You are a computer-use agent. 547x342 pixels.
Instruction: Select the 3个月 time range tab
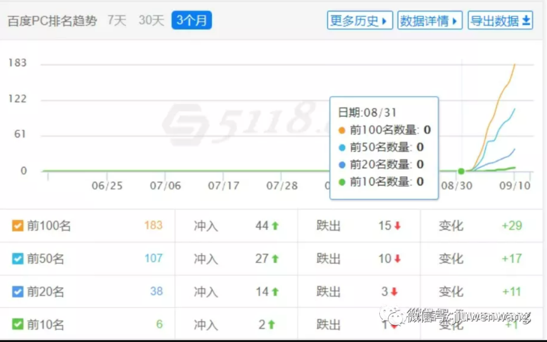[191, 20]
